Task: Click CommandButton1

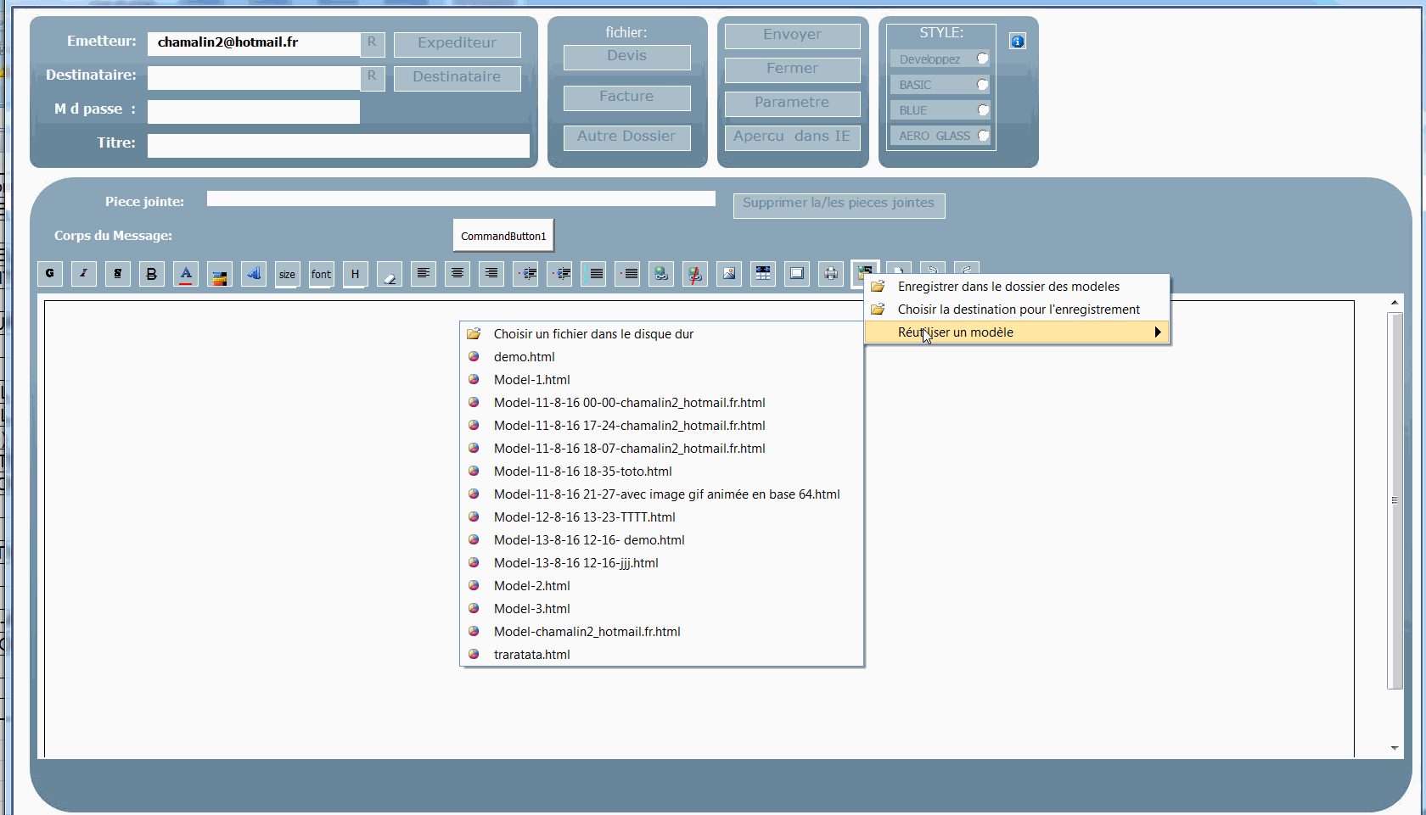Action: tap(503, 236)
